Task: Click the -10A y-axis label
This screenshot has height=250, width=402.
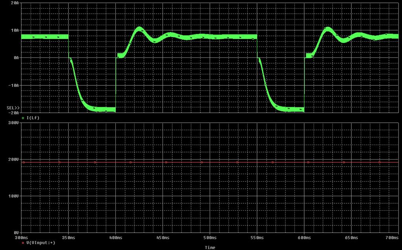Action: click(x=14, y=85)
